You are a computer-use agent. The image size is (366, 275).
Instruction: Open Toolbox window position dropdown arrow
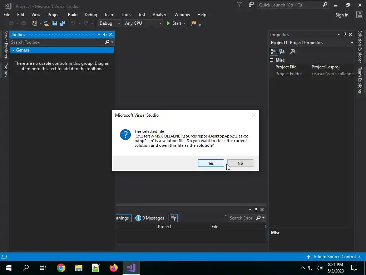[99, 34]
